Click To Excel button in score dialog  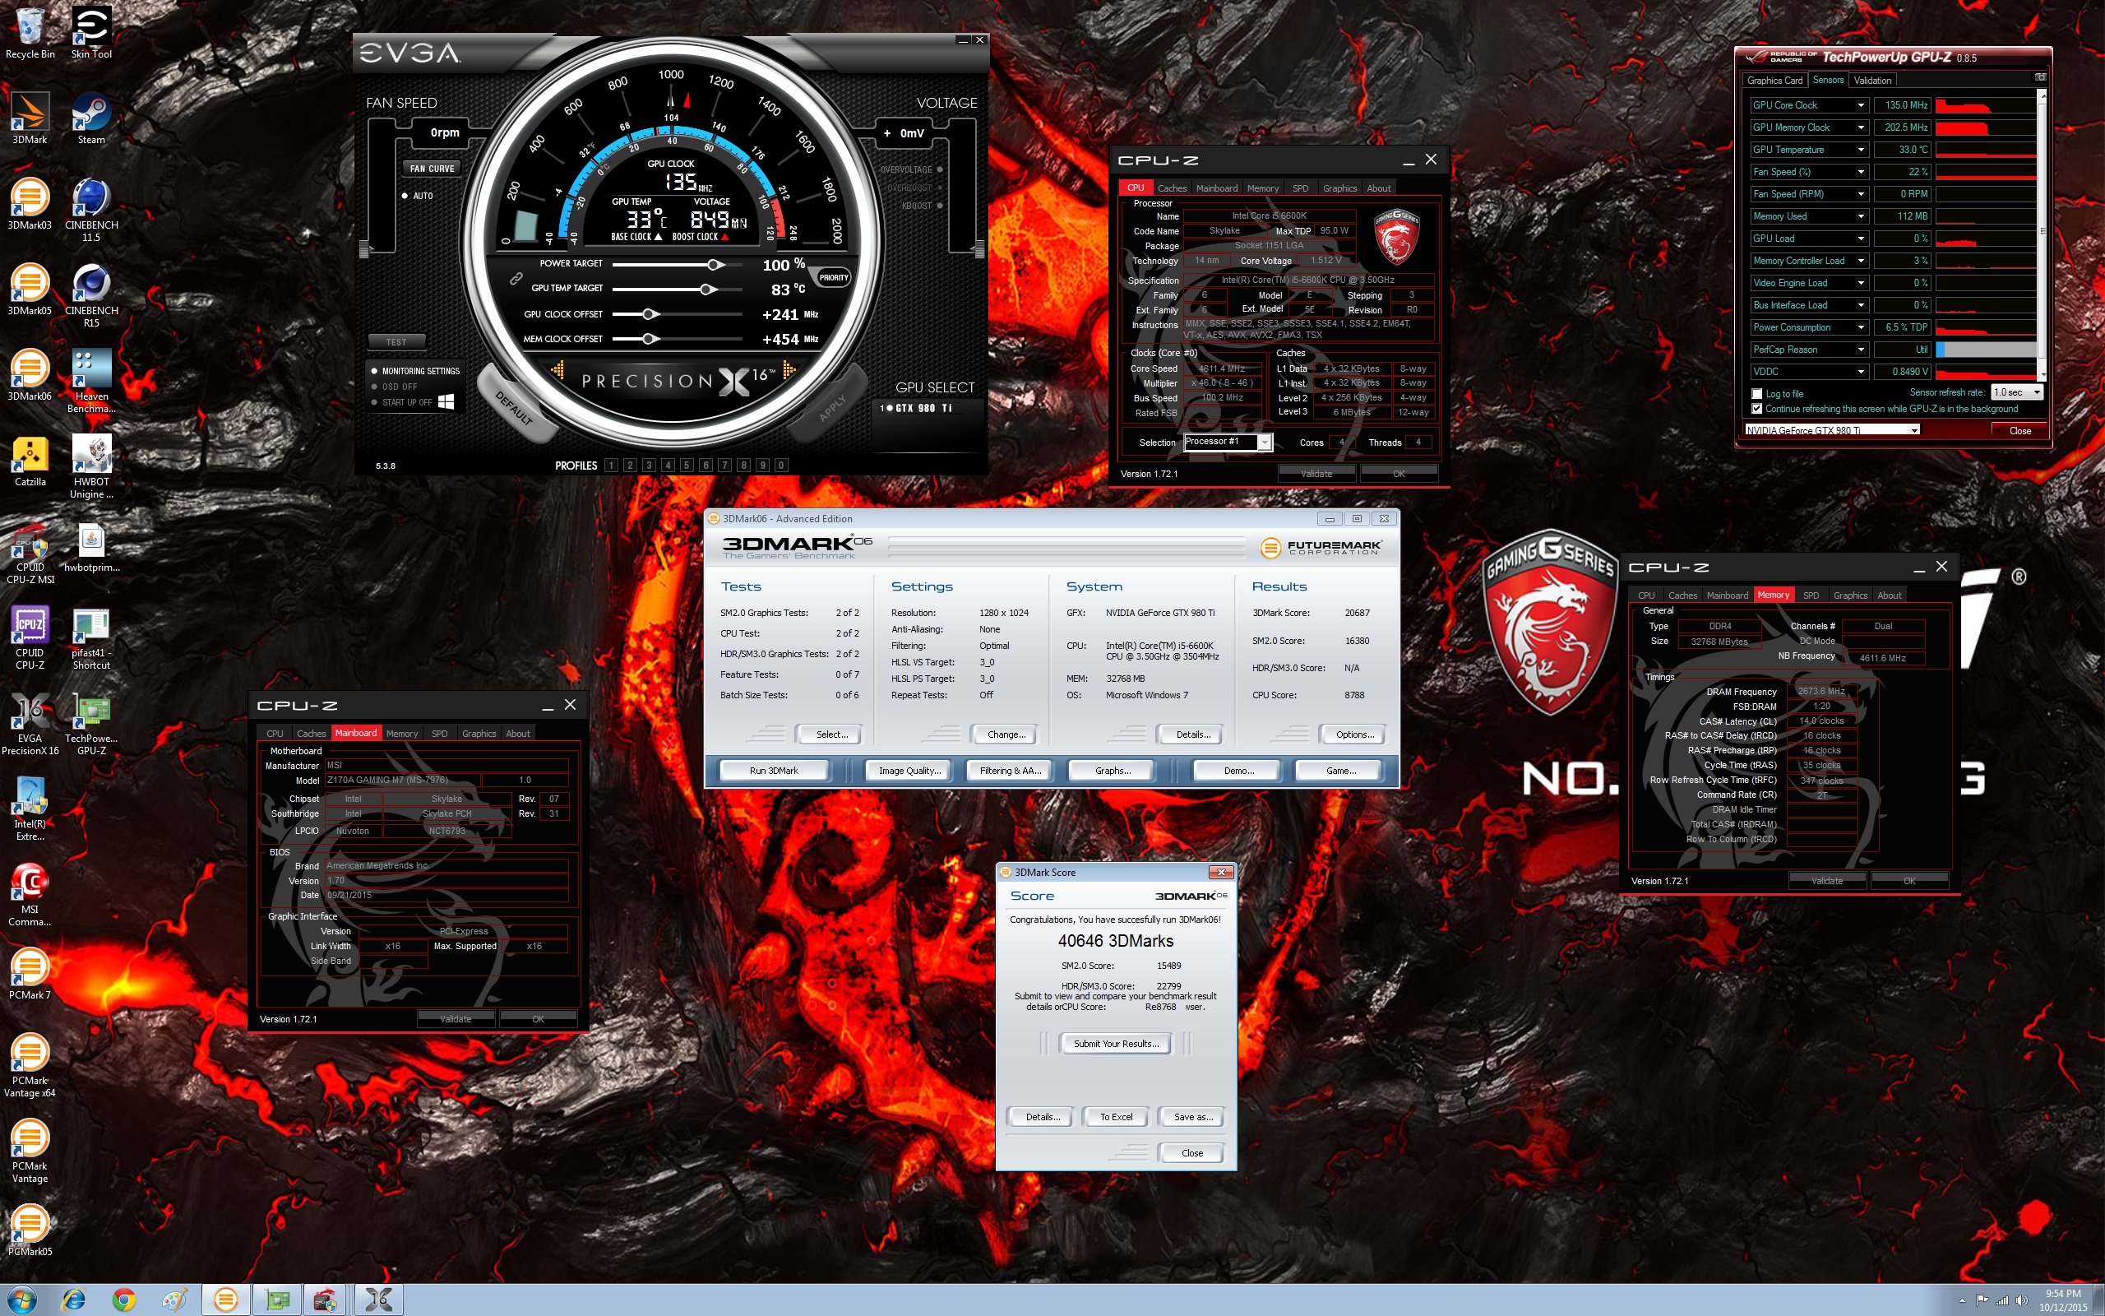coord(1116,1117)
